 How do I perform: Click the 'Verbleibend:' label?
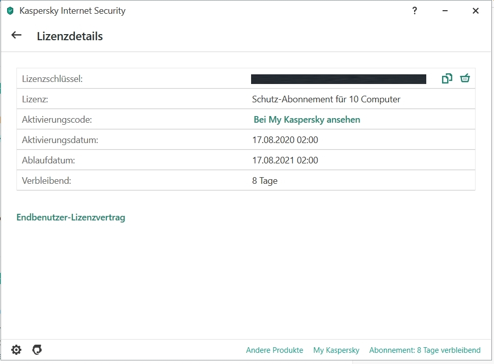pos(46,181)
